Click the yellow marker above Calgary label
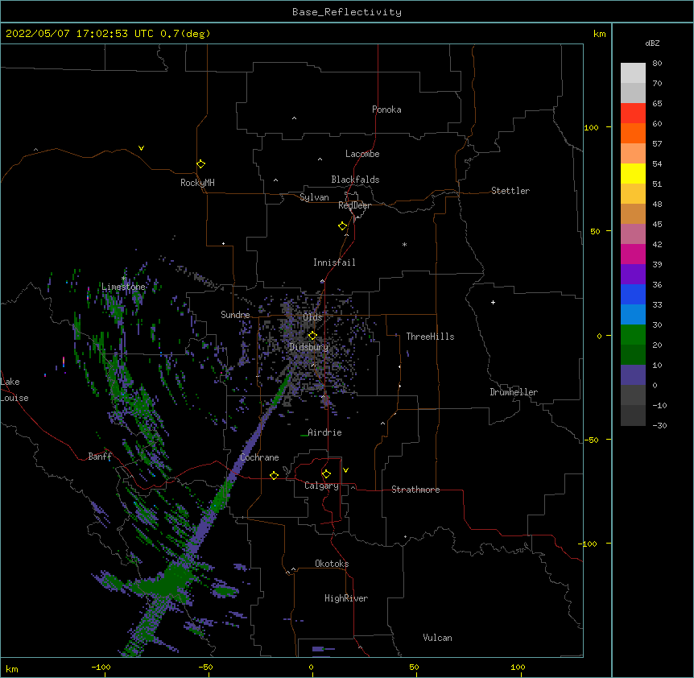The width and height of the screenshot is (694, 678). tap(326, 474)
